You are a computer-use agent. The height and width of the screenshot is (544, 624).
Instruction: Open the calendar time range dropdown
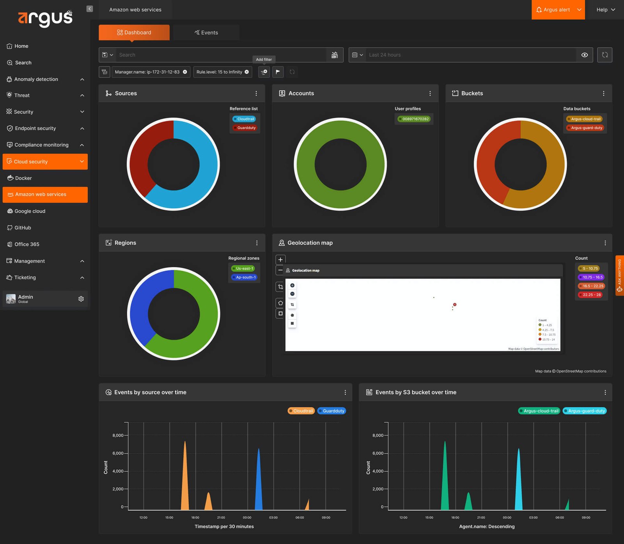point(357,55)
